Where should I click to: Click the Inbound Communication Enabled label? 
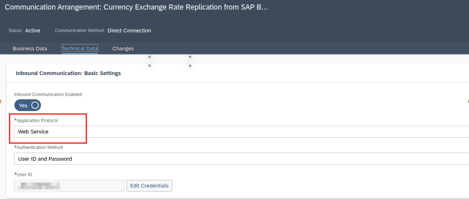(48, 95)
